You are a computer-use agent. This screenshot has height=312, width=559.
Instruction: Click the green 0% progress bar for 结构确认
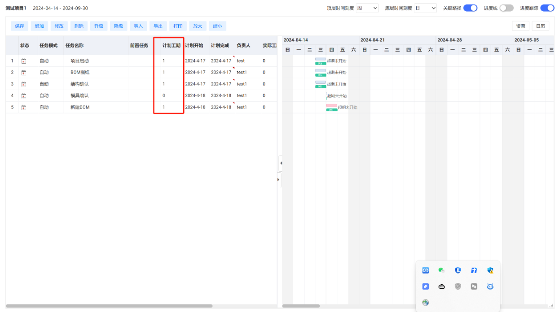[321, 87]
